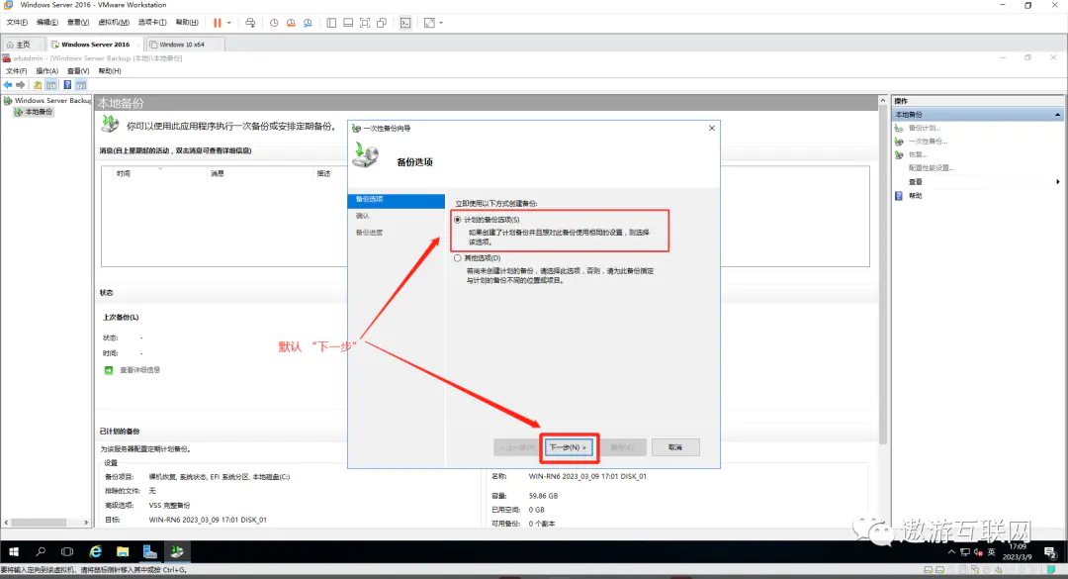Close the 一次性备份向导 dialog

pyautogui.click(x=712, y=128)
